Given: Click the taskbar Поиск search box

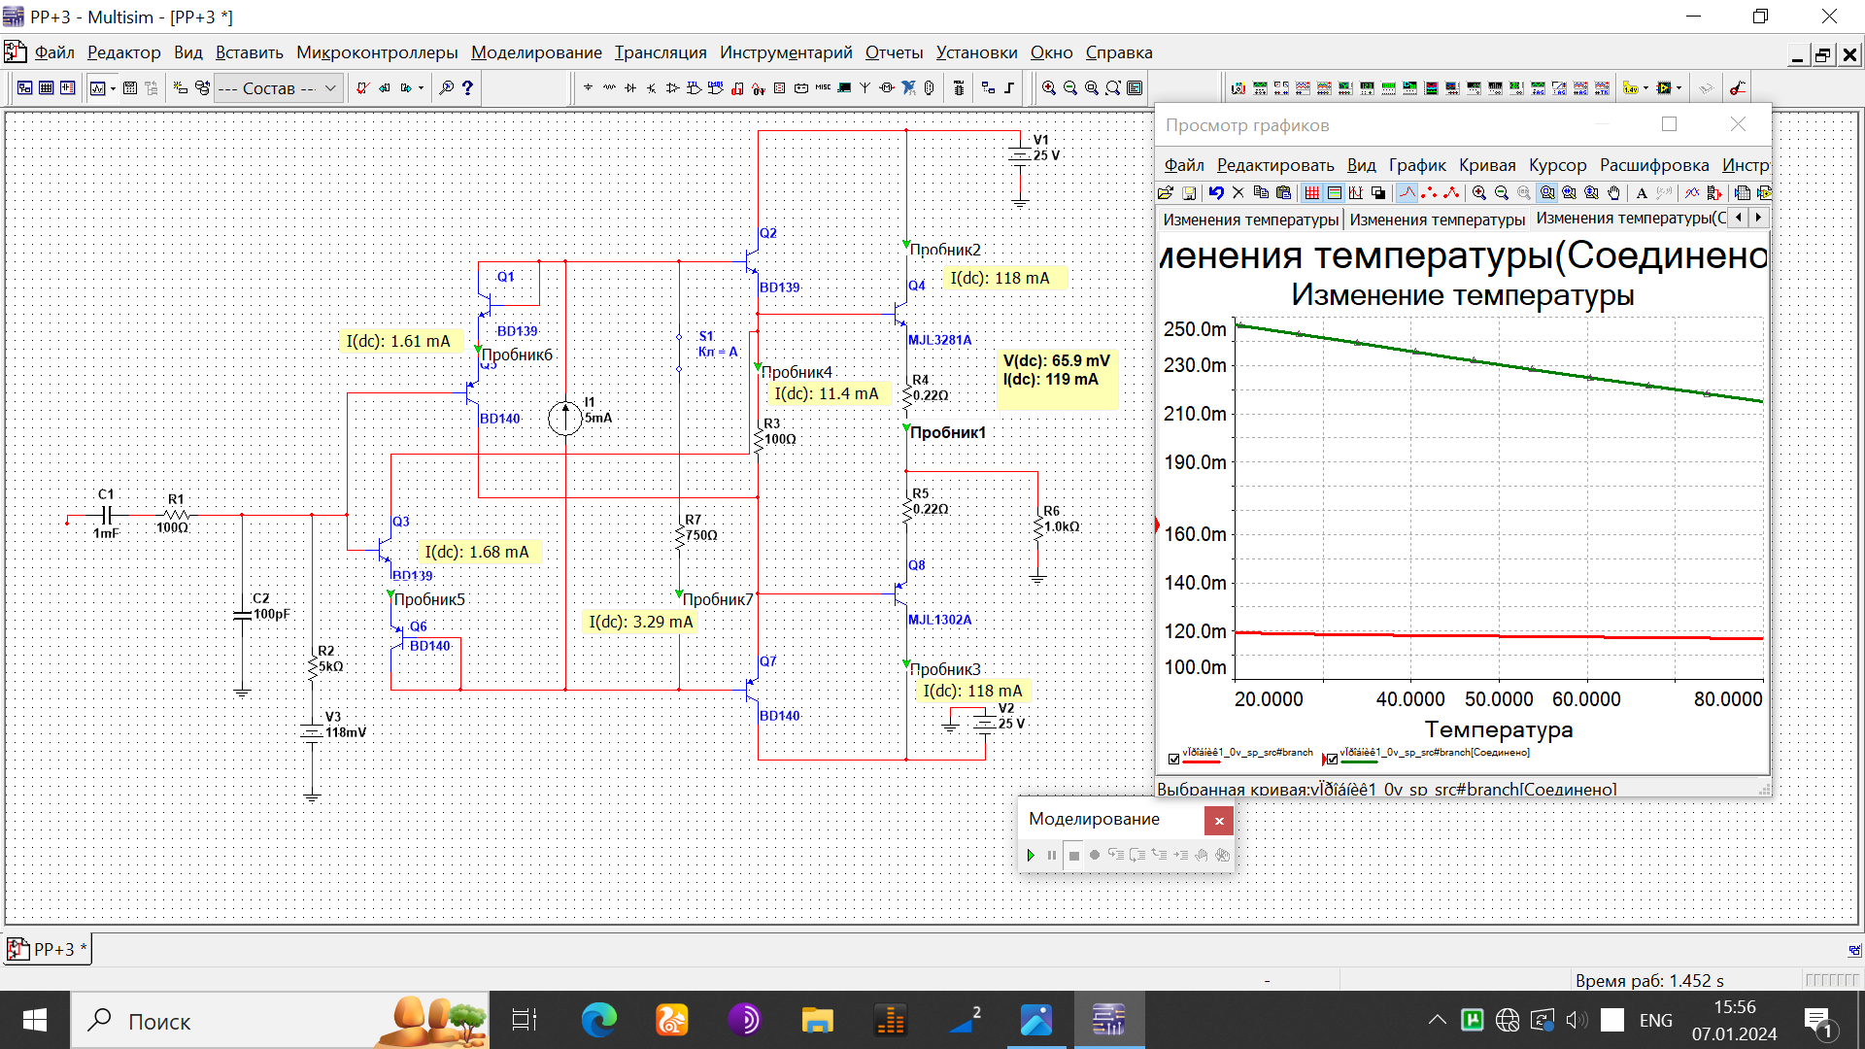Looking at the screenshot, I should point(280,1020).
